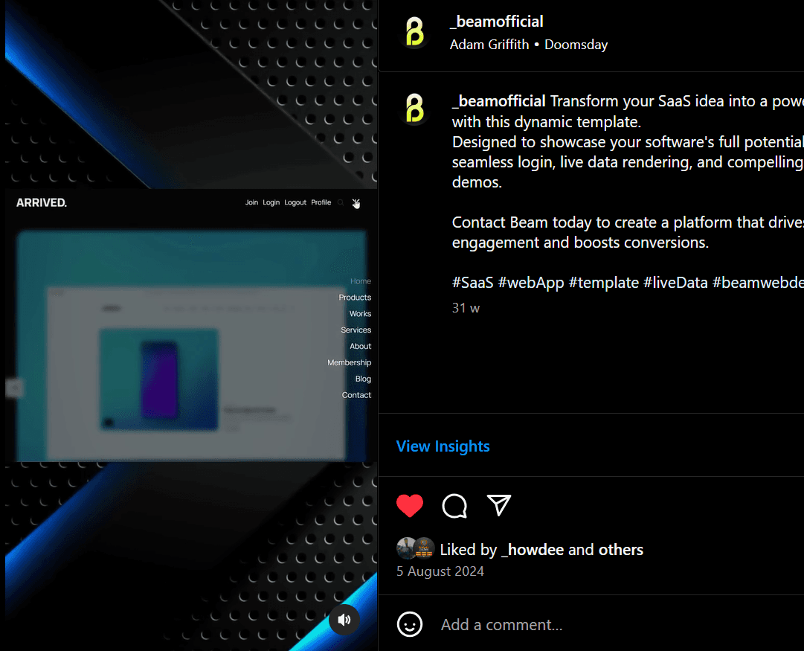Screen dimensions: 804x651
Task: Open the #template hashtag
Action: [603, 283]
